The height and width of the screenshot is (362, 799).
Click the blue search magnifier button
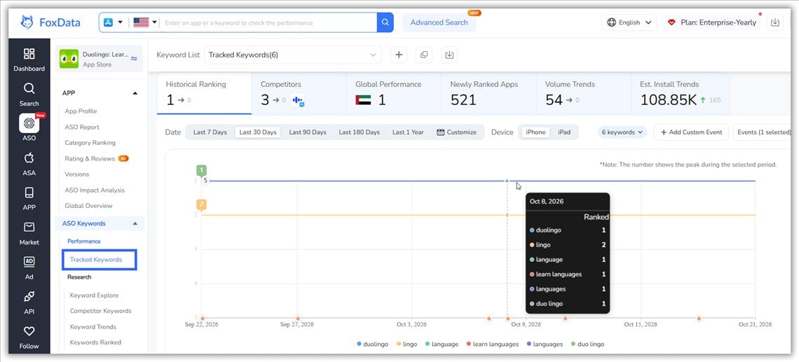pyautogui.click(x=385, y=22)
